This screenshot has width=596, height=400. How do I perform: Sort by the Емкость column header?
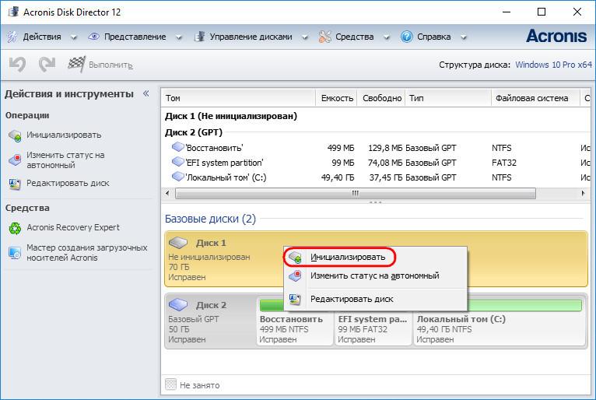coord(337,98)
